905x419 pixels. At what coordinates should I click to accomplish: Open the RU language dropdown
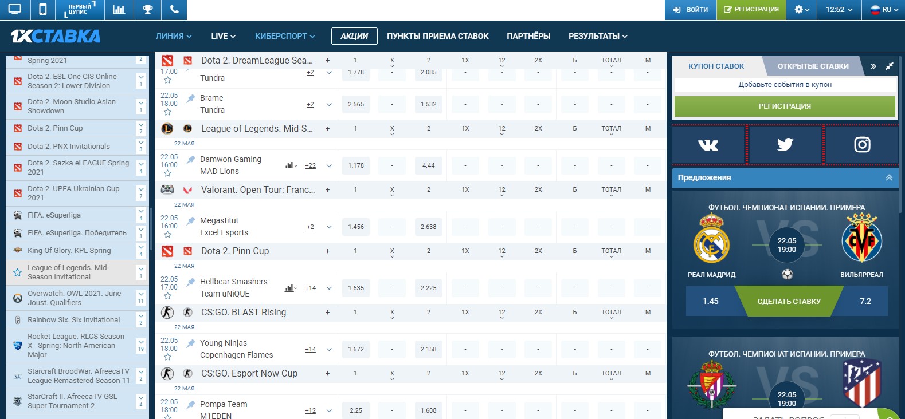tap(884, 10)
